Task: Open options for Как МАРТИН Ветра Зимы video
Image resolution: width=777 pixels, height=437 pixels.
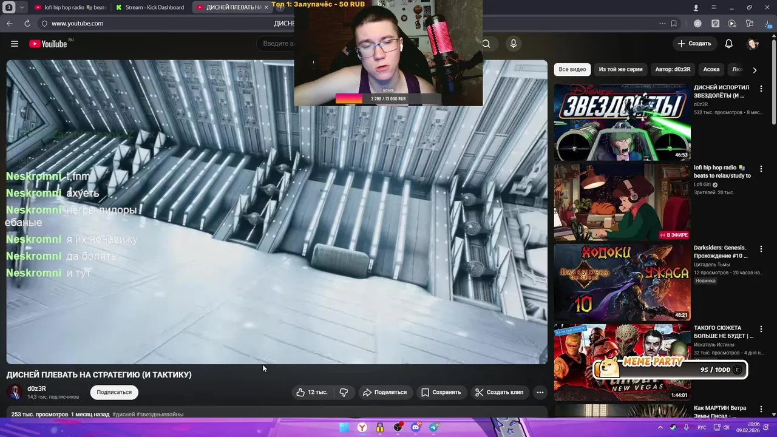Action: point(761,409)
